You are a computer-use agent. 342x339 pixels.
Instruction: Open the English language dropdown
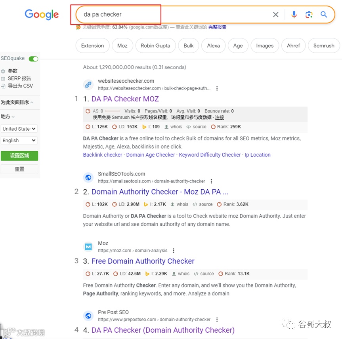[x=19, y=140]
